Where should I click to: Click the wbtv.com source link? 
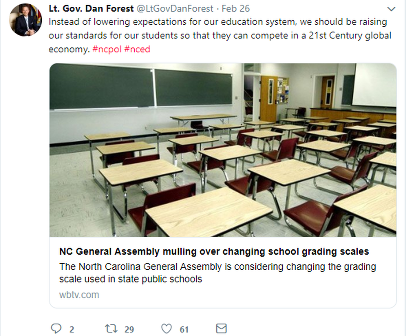coord(78,295)
